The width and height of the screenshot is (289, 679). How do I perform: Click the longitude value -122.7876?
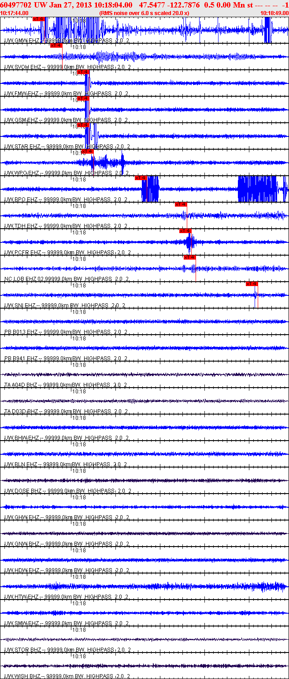point(183,5)
